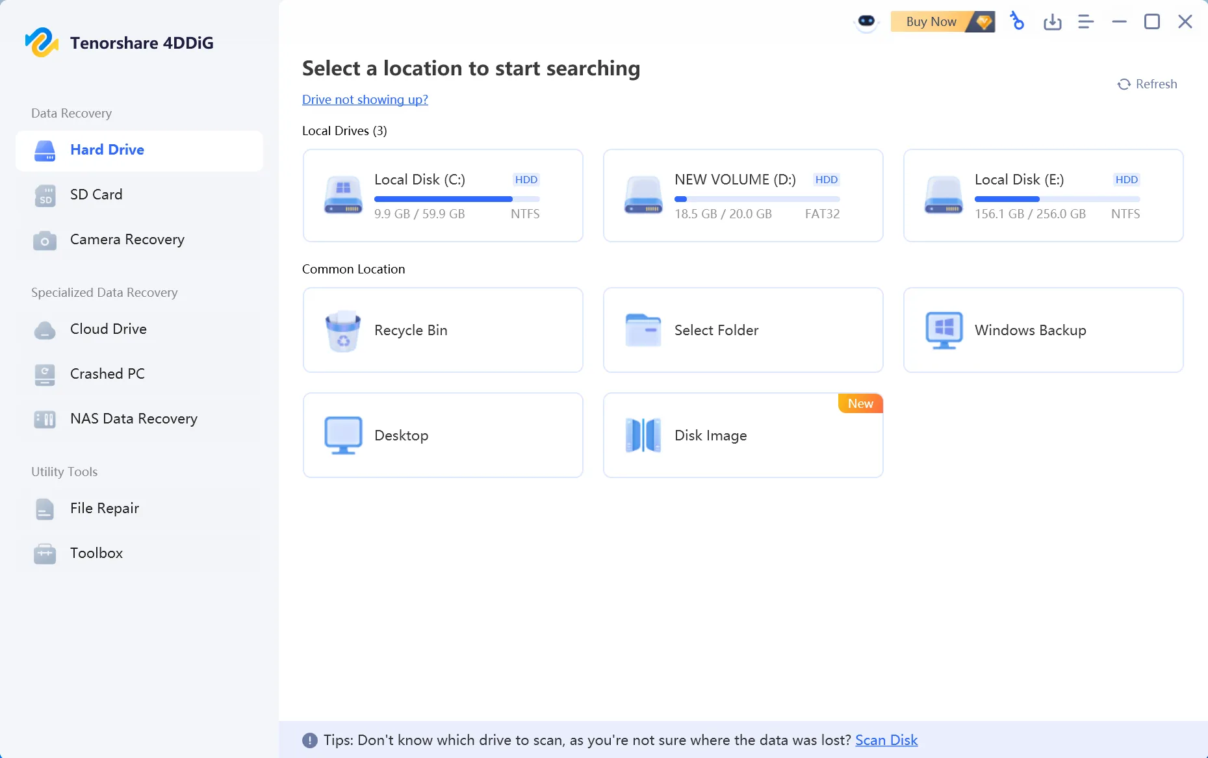Image resolution: width=1208 pixels, height=758 pixels.
Task: Open the chatbot assistant icon
Action: tap(866, 21)
